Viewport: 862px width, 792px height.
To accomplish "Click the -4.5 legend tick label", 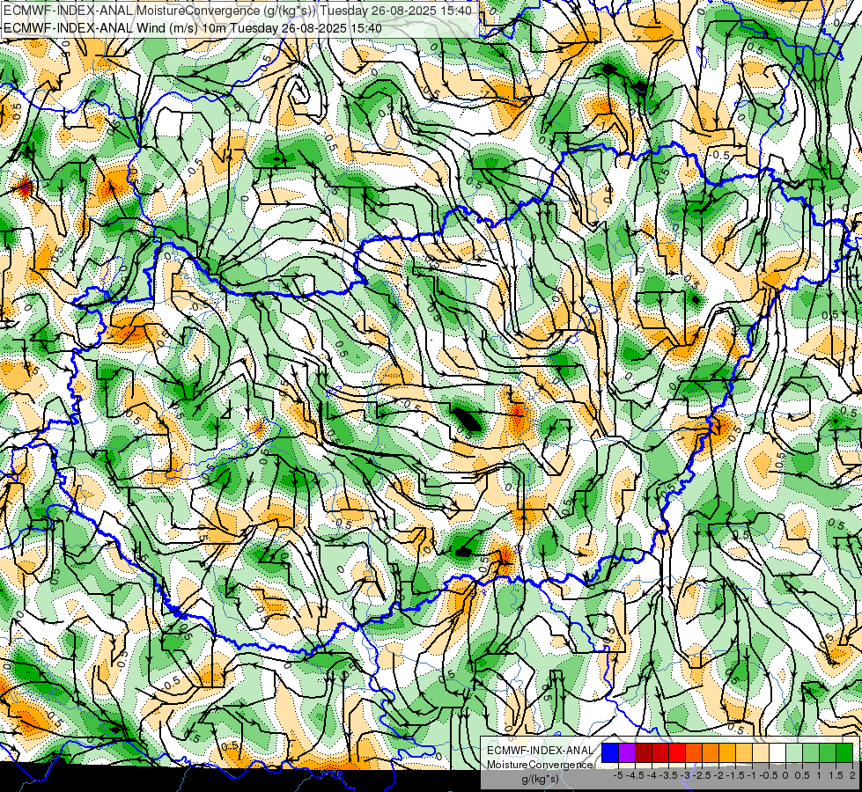I will (x=635, y=775).
